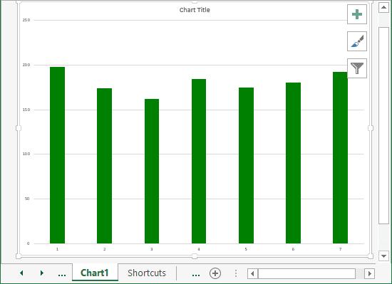Select the bar for category 1
This screenshot has height=284, width=392.
tap(57, 155)
